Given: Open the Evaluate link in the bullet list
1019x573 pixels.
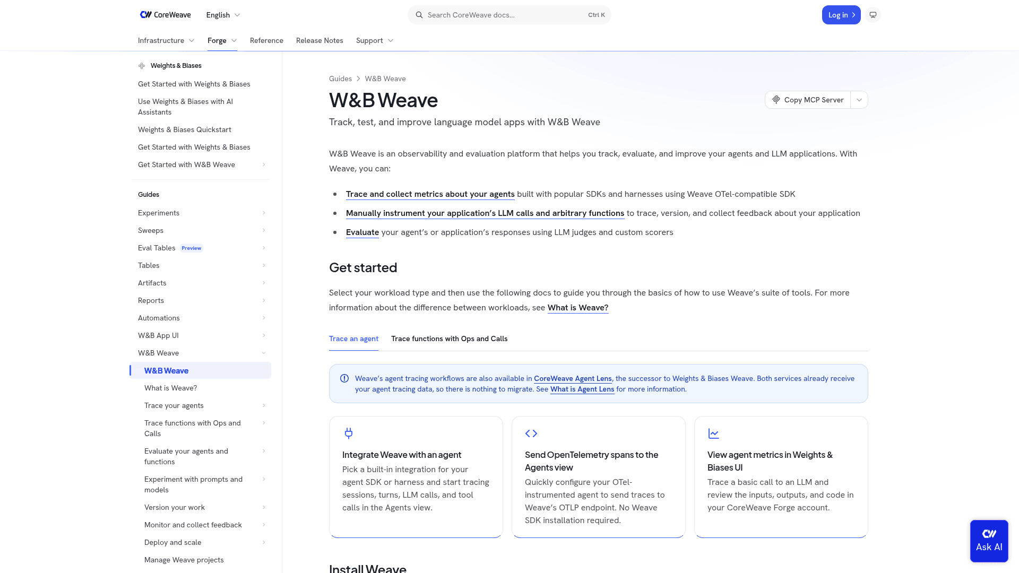Looking at the screenshot, I should tap(362, 232).
